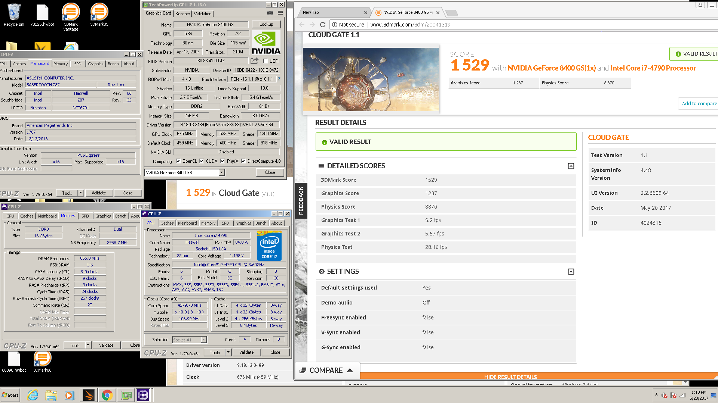
Task: Click the Intel Core i7-4790 Processor link
Action: [653, 68]
